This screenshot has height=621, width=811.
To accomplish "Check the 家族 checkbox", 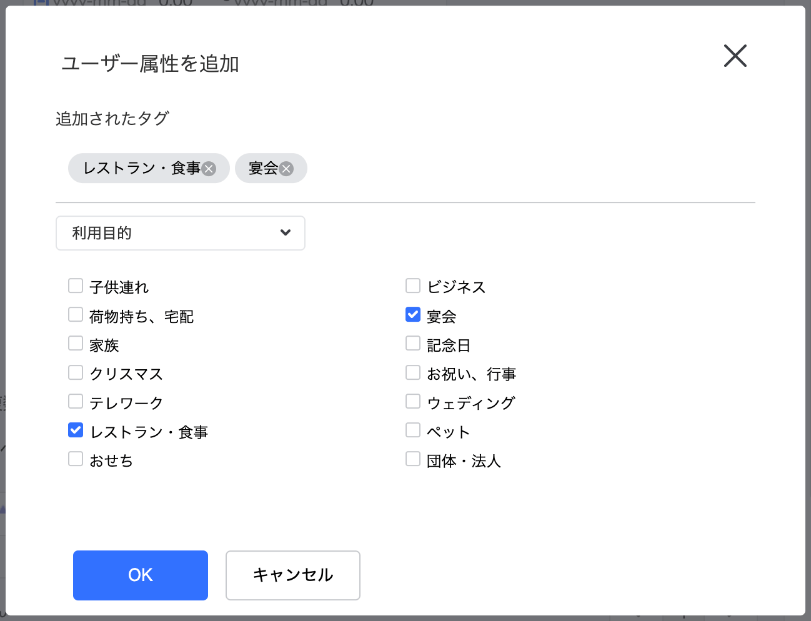I will 76,344.
